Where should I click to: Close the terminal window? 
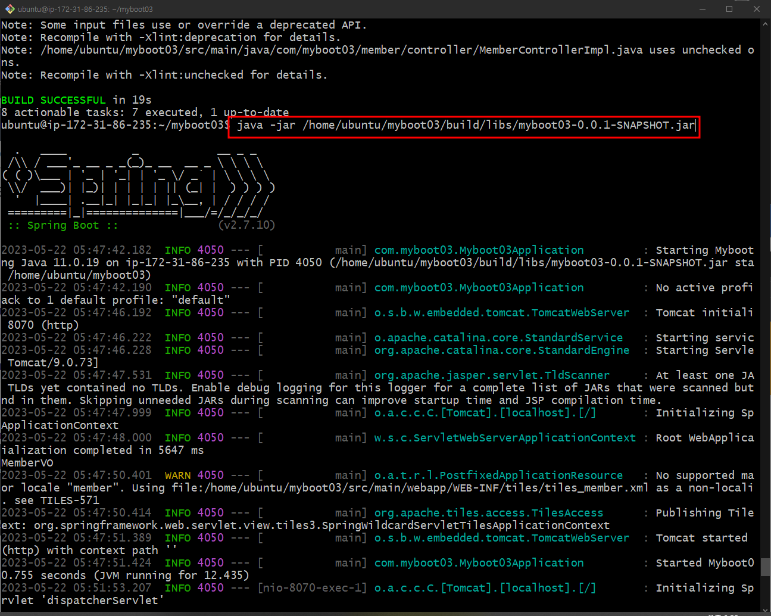pos(757,9)
